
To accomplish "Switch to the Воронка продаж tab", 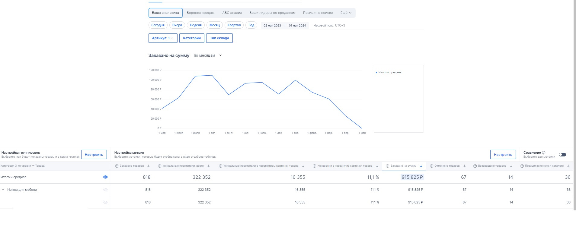I will click(x=200, y=13).
